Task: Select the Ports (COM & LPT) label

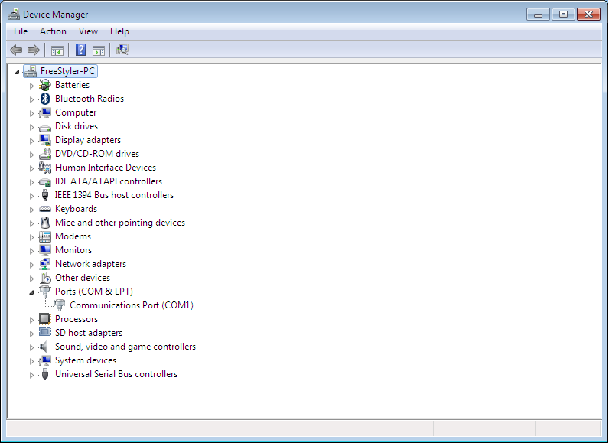Action: coord(94,292)
